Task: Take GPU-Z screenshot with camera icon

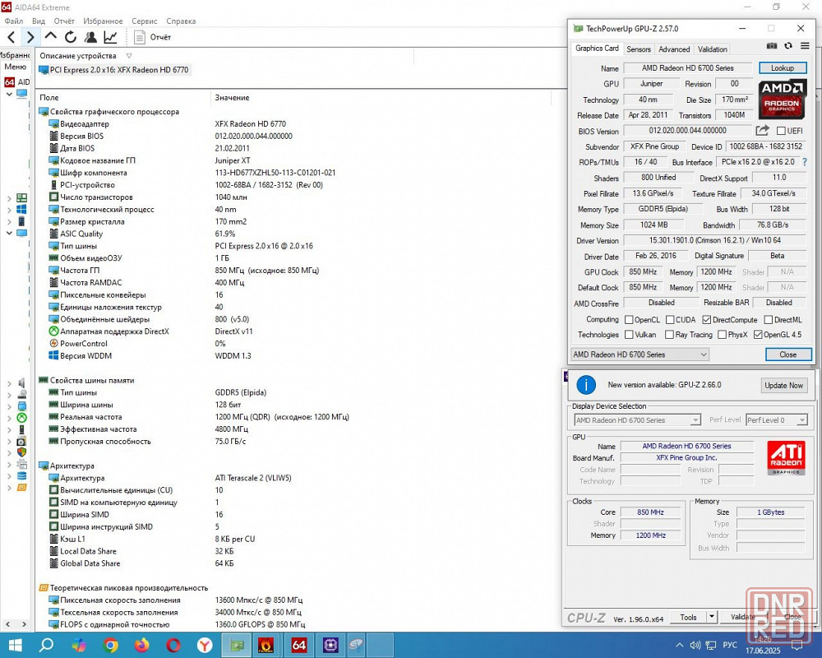Action: pos(772,46)
